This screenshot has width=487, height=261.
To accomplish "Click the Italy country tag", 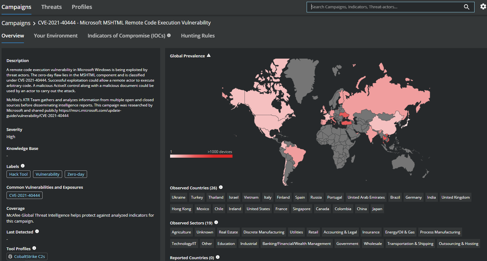I will [268, 198].
